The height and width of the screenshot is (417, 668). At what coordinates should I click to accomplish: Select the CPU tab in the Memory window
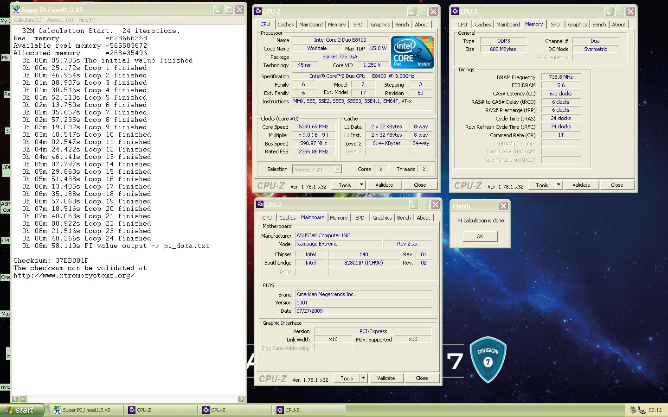click(462, 25)
